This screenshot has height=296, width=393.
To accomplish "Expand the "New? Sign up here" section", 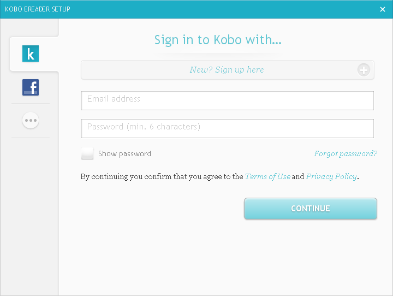I will point(227,70).
